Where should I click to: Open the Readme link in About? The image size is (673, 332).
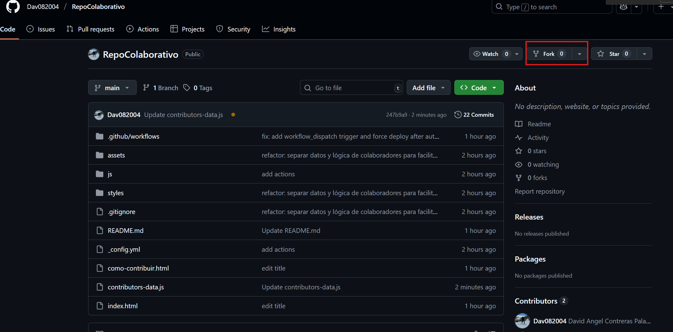(x=533, y=124)
